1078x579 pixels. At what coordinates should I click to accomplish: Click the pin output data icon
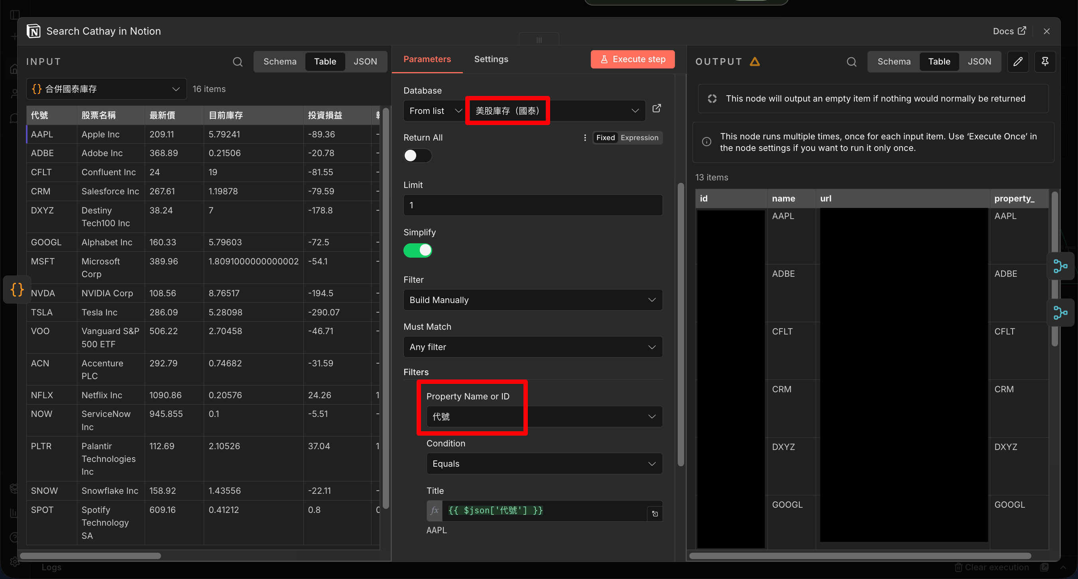point(1045,61)
